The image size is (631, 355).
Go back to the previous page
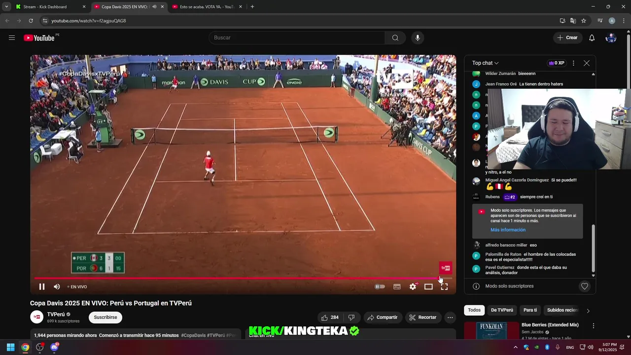[x=7, y=21]
